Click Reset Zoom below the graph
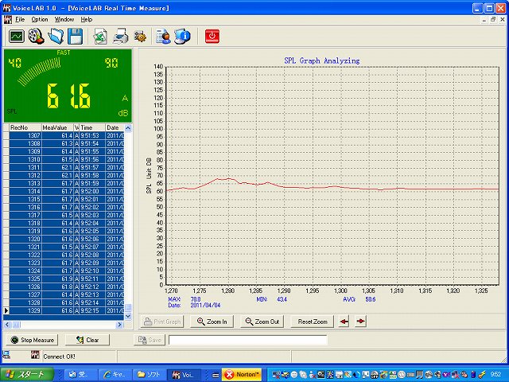509x382 pixels. (x=312, y=322)
